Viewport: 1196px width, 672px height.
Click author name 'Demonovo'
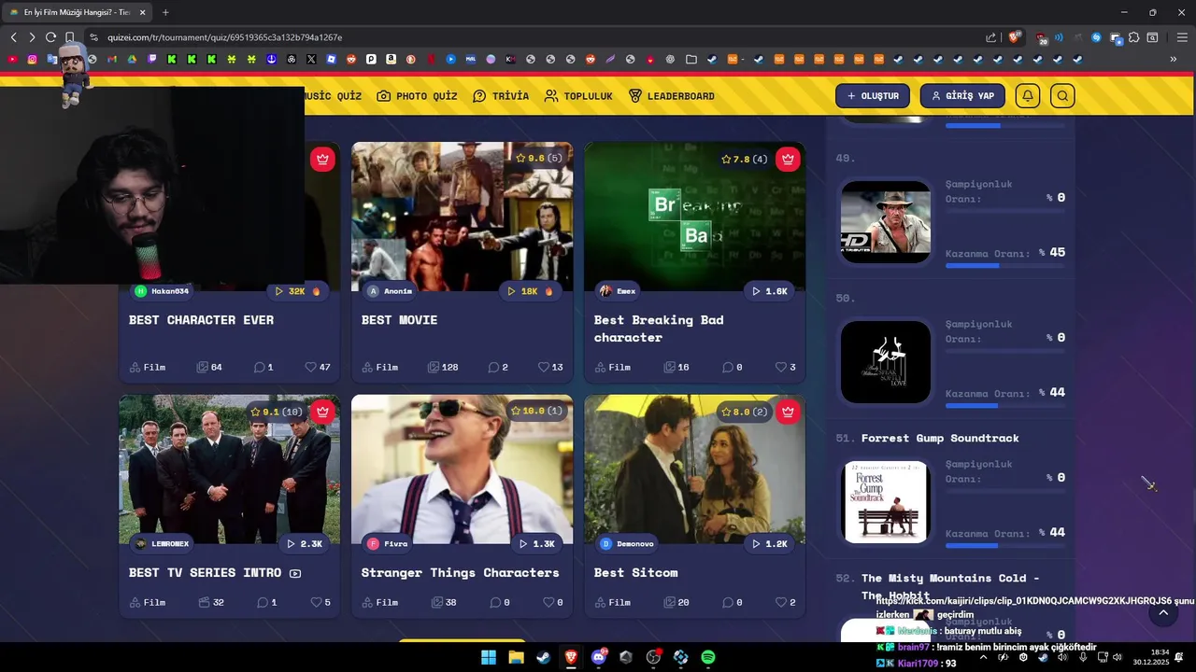[635, 543]
